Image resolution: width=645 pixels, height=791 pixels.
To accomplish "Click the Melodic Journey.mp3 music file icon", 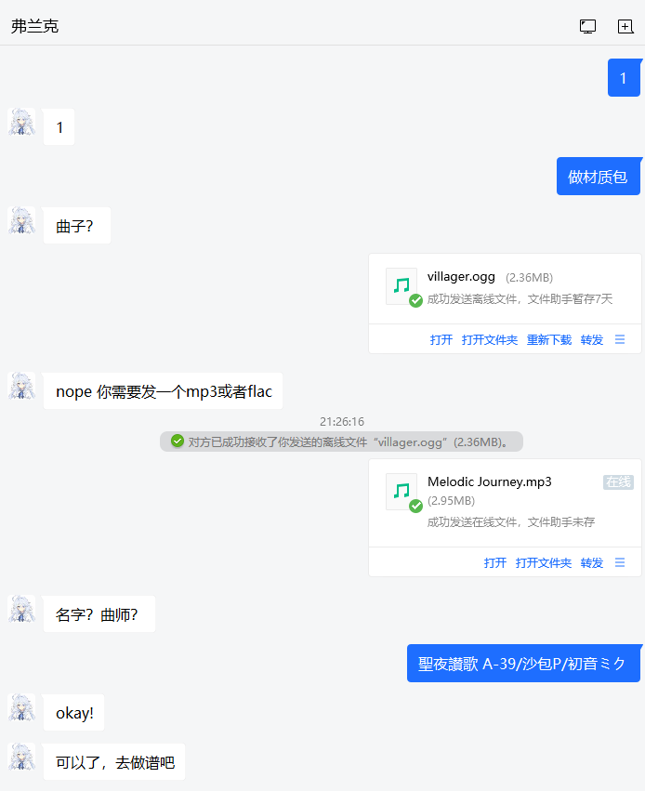I will [x=401, y=492].
